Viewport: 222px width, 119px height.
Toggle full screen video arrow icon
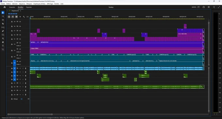pos(219,7)
